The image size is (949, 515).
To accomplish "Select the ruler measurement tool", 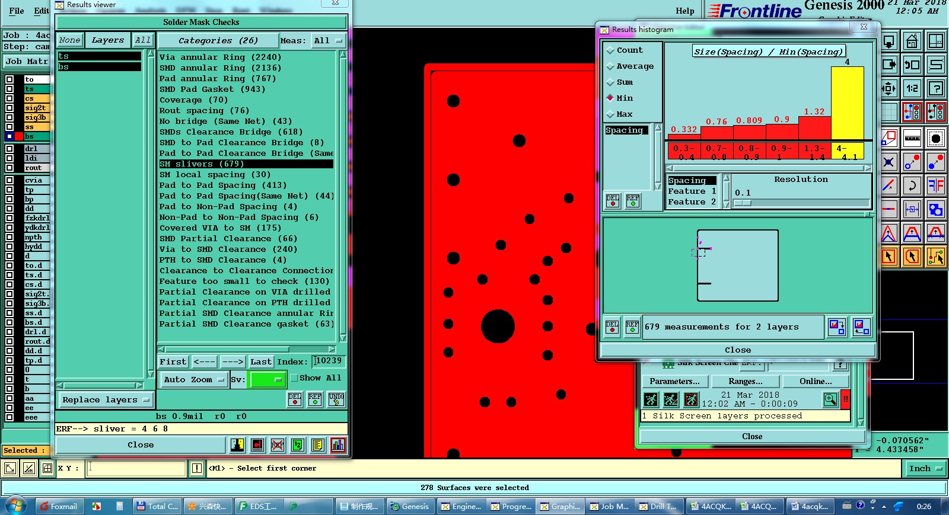I will coord(912,138).
